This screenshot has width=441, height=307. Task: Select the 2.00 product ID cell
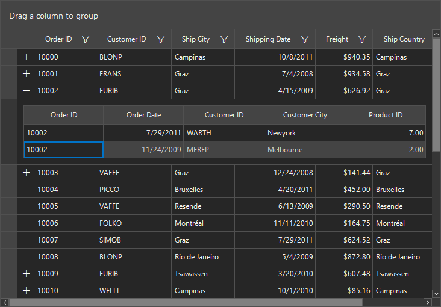pos(386,150)
